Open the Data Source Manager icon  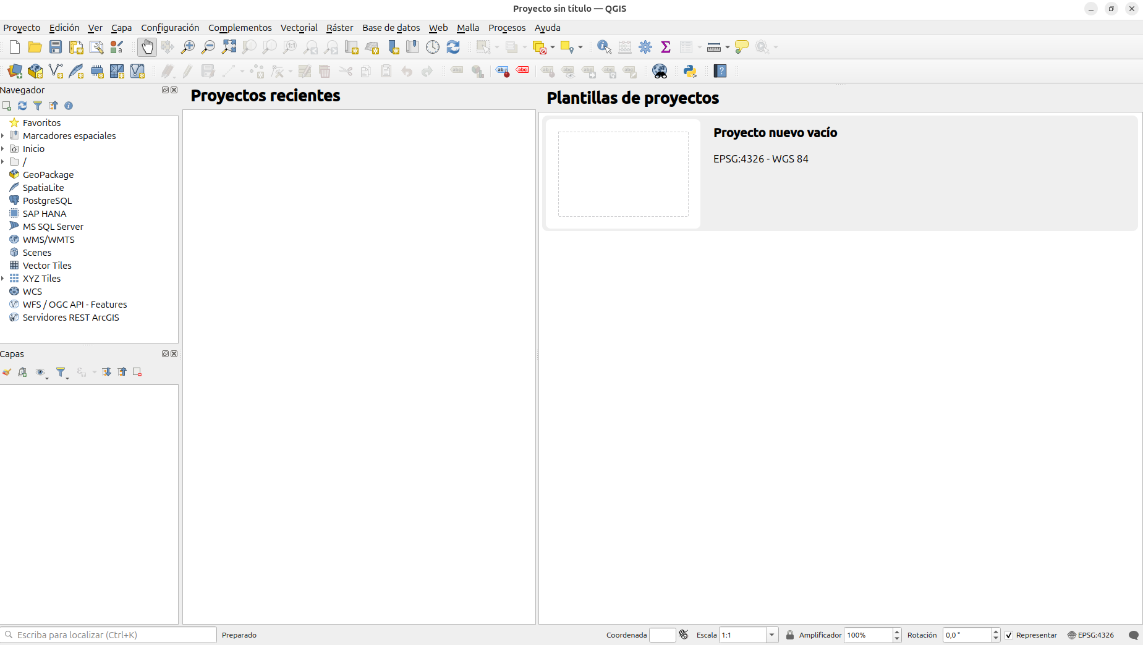15,71
